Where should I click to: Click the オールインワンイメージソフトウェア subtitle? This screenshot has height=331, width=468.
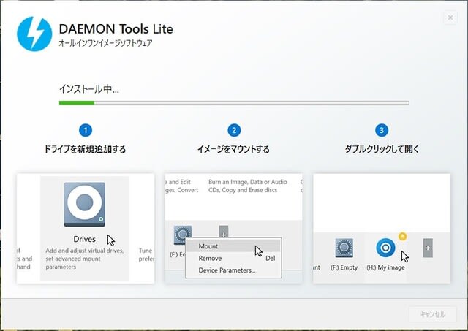105,43
